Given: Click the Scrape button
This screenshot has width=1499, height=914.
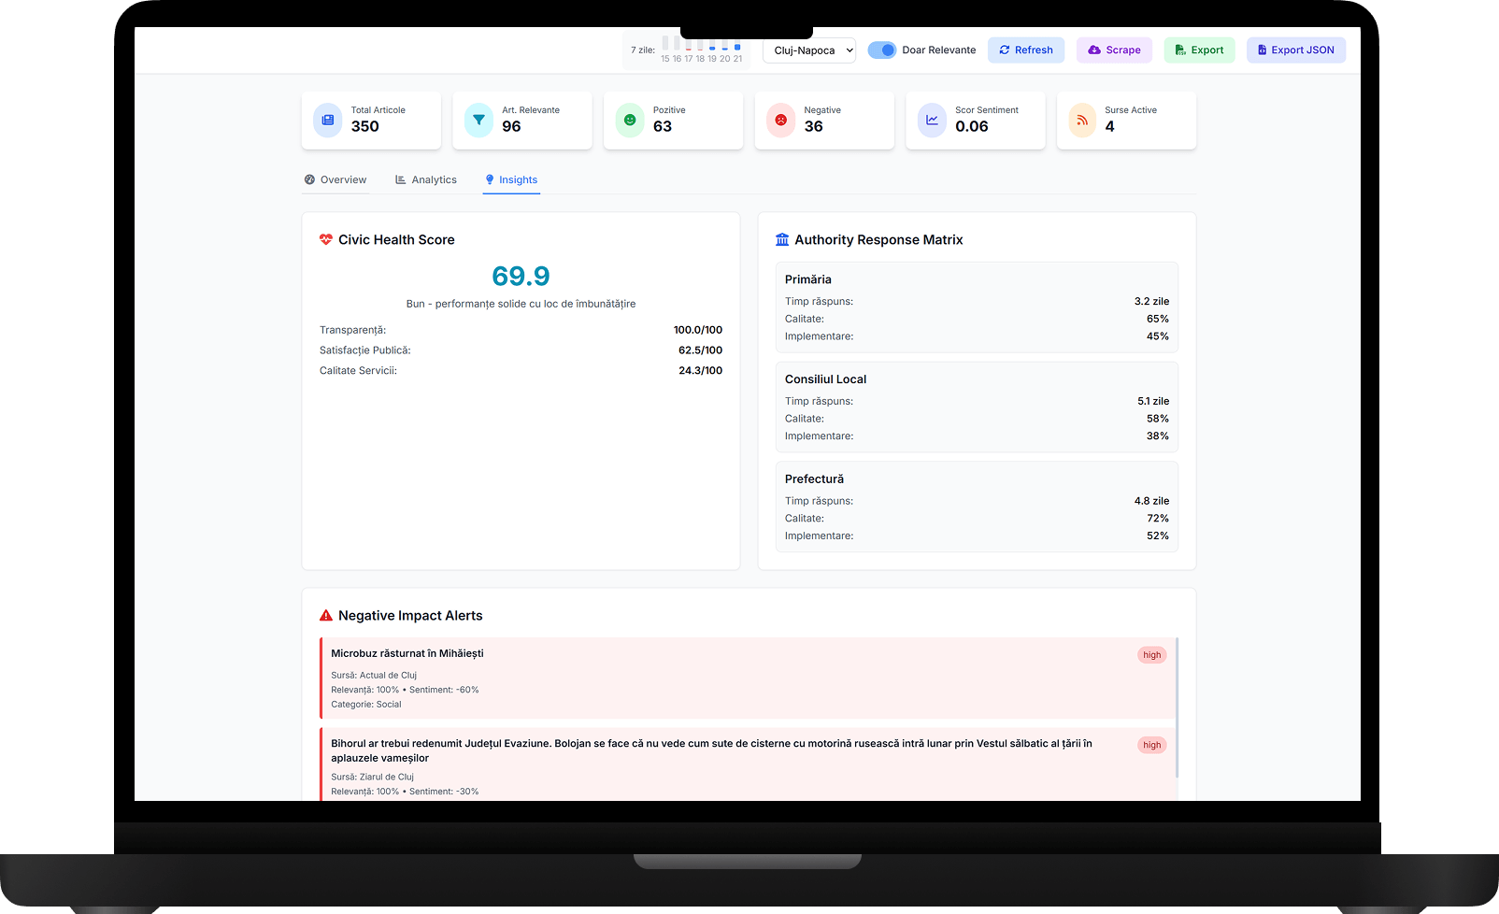Looking at the screenshot, I should 1114,50.
